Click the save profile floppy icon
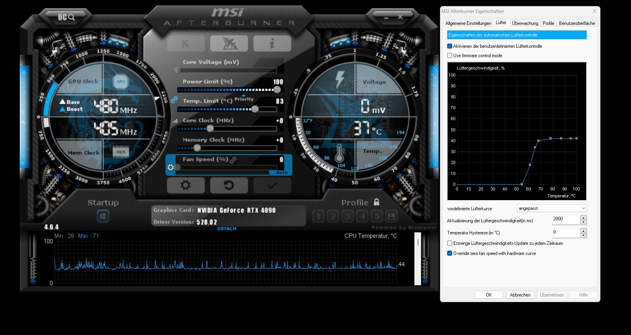631x335 pixels. pyautogui.click(x=392, y=216)
